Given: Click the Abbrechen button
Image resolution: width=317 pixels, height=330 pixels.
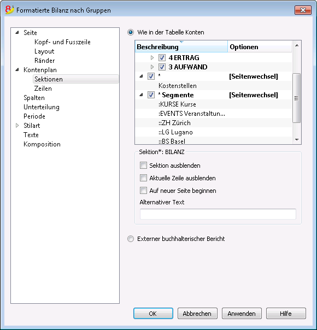Looking at the screenshot, I should 197,314.
